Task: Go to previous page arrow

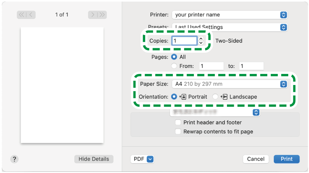Action: point(31,15)
